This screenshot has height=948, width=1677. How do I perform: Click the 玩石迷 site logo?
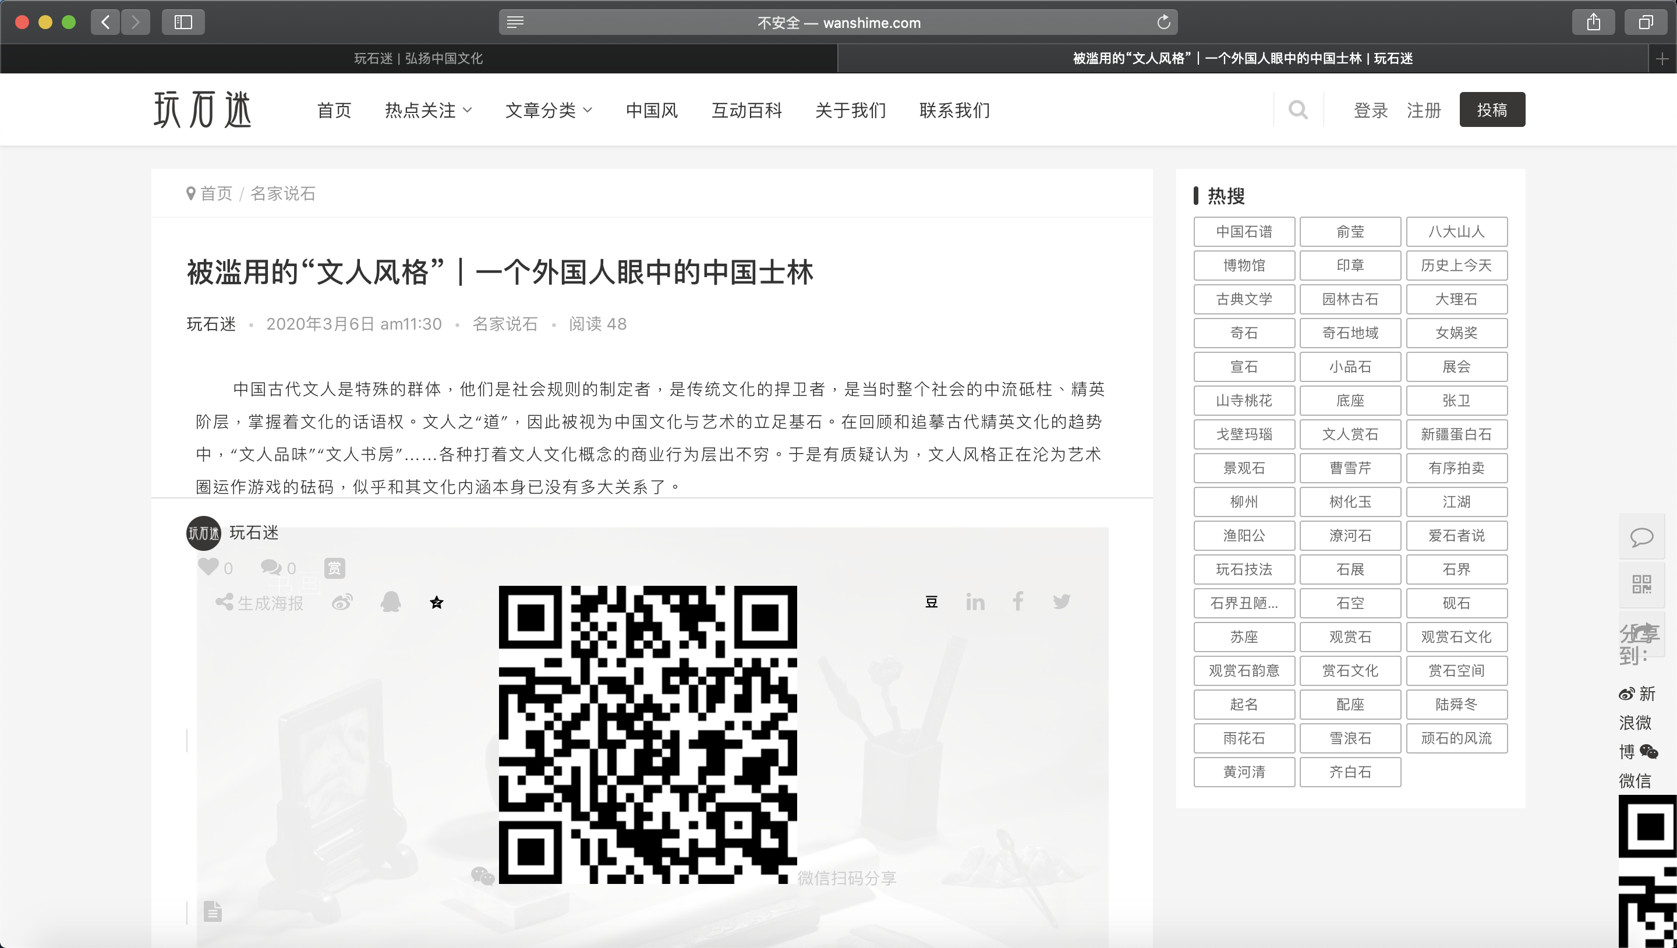tap(203, 109)
